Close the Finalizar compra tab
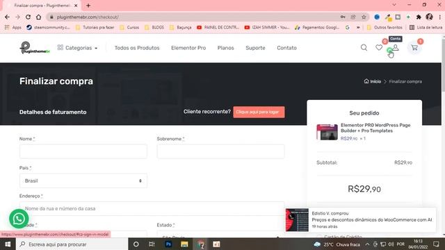Viewport: 445px width, 250px height. coord(76,6)
